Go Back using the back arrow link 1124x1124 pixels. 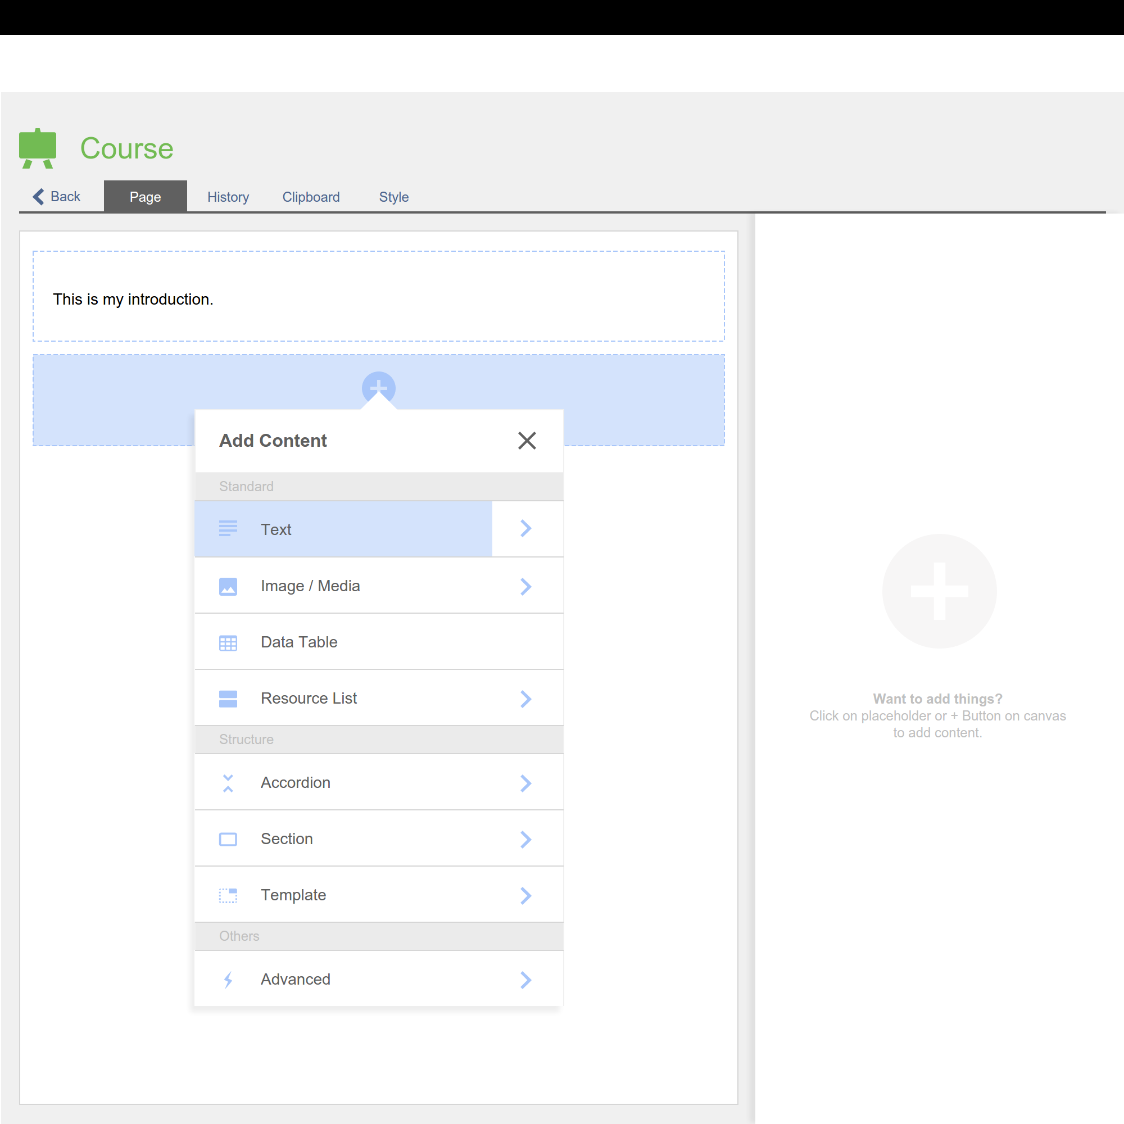[56, 197]
